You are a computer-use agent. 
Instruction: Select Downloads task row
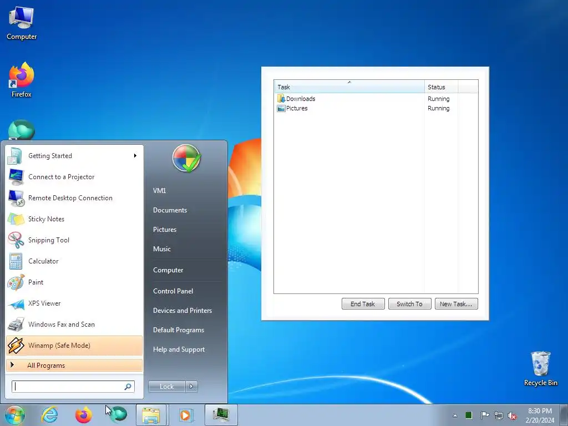point(376,99)
